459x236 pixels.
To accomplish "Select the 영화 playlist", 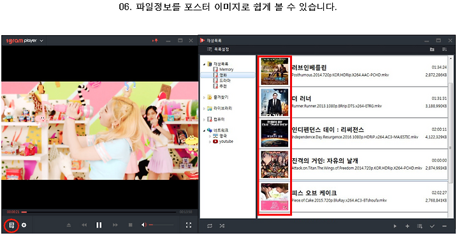I will [223, 75].
